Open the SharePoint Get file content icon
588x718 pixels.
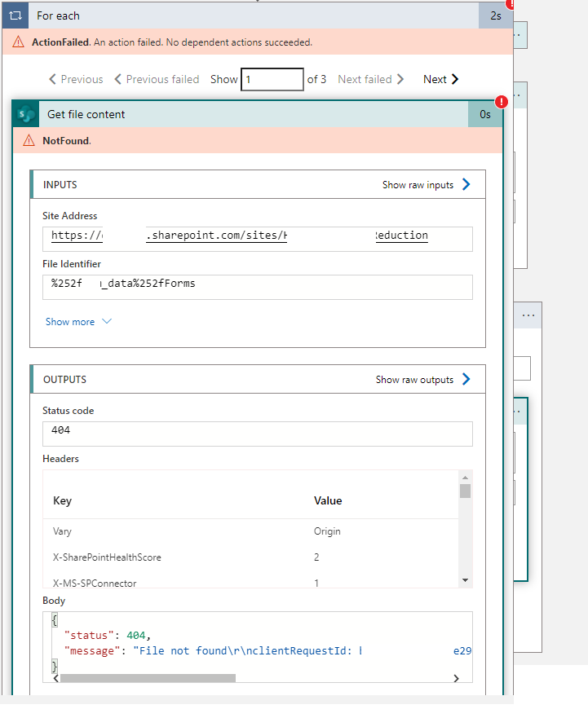pos(25,114)
